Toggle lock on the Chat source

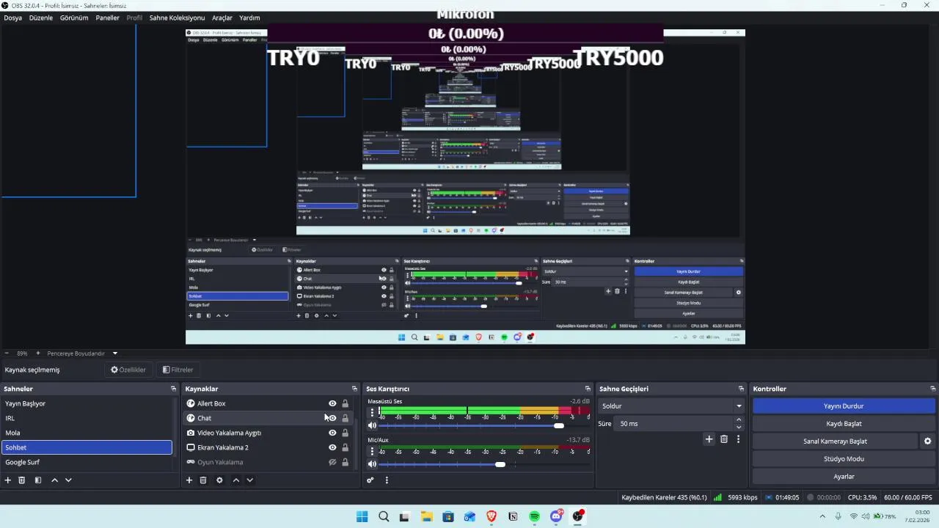pyautogui.click(x=345, y=418)
